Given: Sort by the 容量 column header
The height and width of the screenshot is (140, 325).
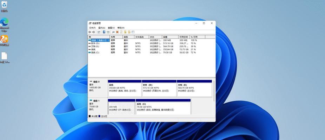Looking at the screenshot, I should click(170, 37).
